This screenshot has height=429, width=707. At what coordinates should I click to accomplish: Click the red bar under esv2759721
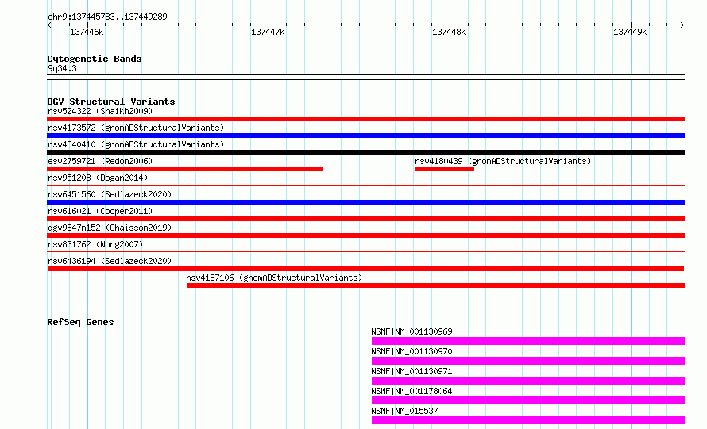(185, 169)
